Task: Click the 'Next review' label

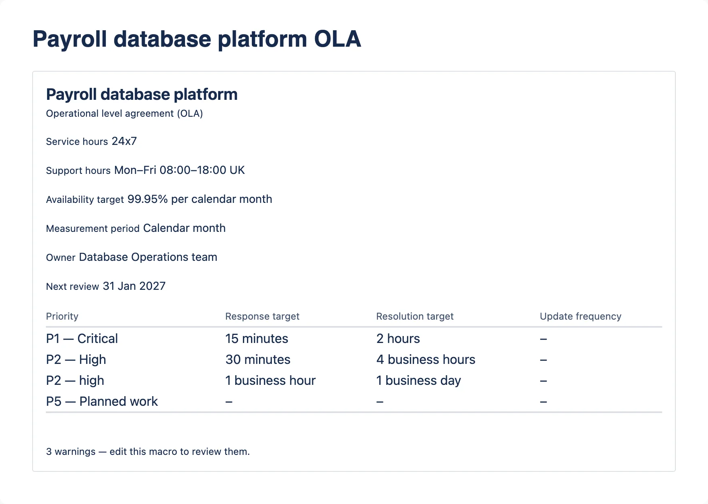Action: (72, 287)
